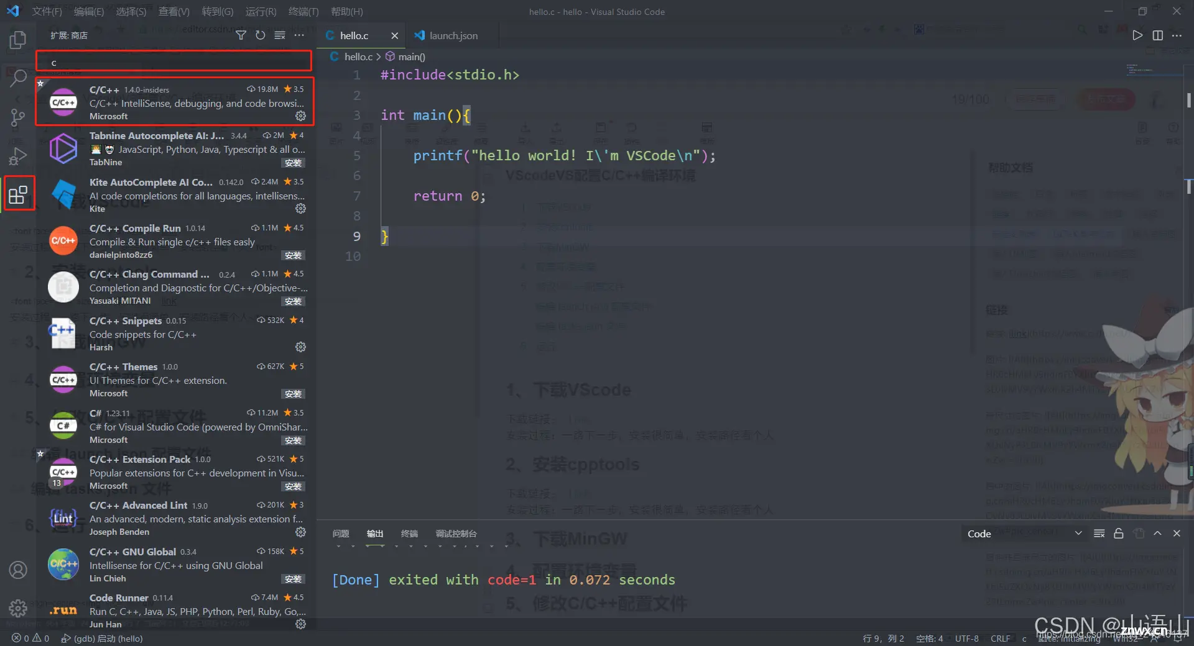The height and width of the screenshot is (646, 1194).
Task: Install the C# extension
Action: [x=293, y=440]
